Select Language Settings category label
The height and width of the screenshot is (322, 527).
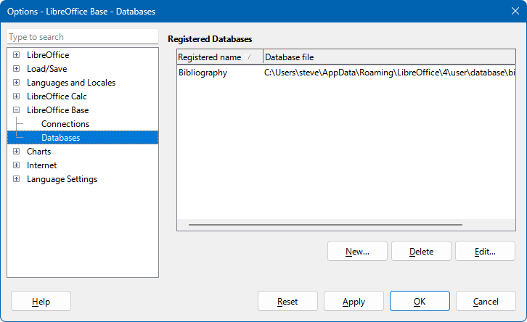[x=62, y=179]
